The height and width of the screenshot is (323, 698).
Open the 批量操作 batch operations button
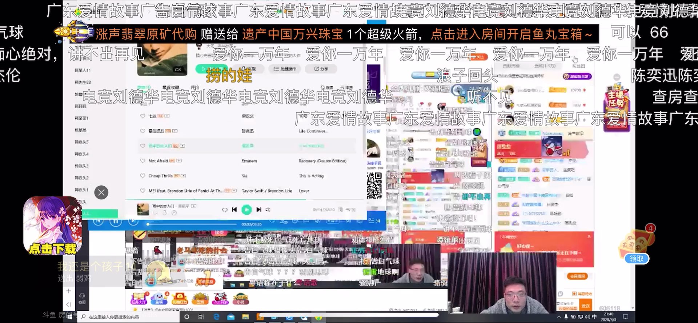285,69
